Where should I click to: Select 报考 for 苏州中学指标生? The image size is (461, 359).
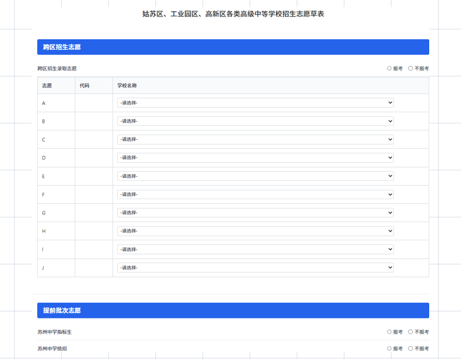[389, 332]
